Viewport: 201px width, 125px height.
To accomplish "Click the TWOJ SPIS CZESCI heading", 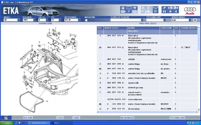I will point(148,24).
